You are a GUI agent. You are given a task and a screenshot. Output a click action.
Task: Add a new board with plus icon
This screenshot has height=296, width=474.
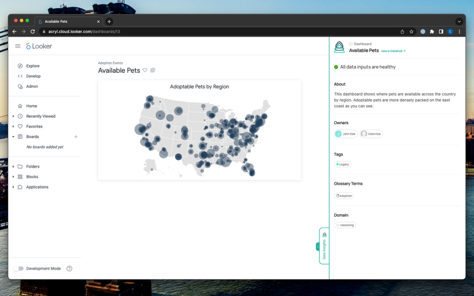tap(76, 137)
